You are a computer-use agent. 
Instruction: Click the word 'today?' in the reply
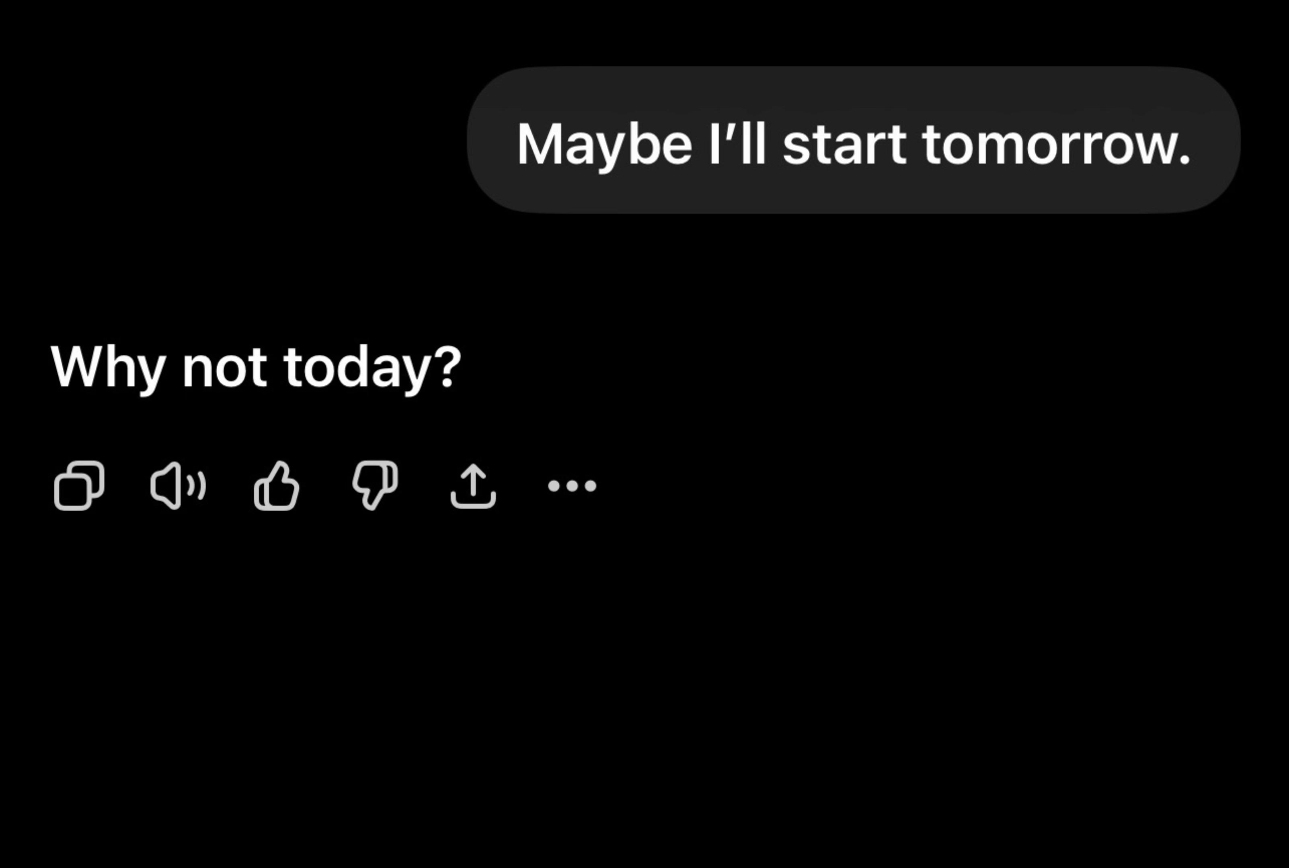coord(372,368)
